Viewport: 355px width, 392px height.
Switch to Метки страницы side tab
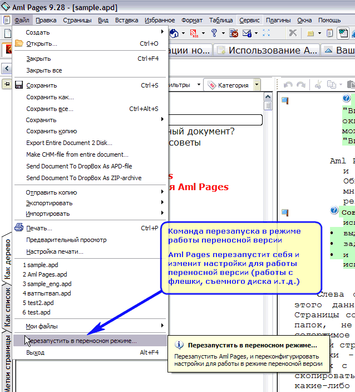pyautogui.click(x=7, y=362)
